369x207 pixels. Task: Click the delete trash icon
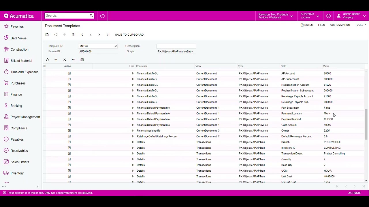point(73,34)
